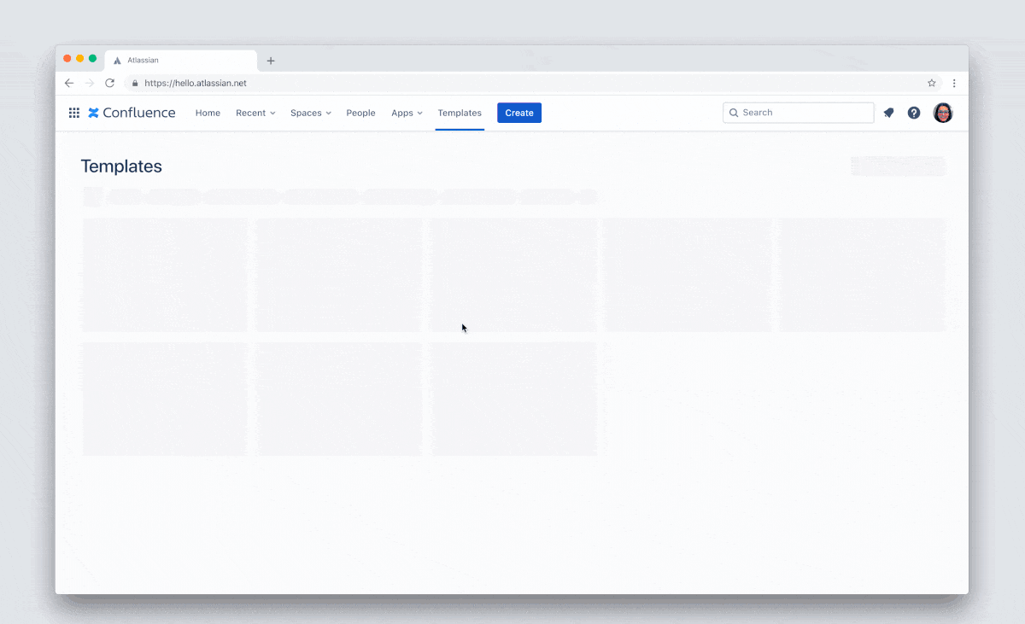Viewport: 1025px width, 624px height.
Task: Select the Templates navigation tab
Action: click(460, 113)
